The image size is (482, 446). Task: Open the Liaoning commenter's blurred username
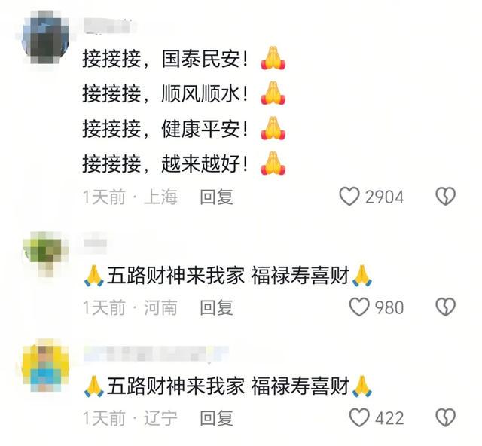coord(156,353)
